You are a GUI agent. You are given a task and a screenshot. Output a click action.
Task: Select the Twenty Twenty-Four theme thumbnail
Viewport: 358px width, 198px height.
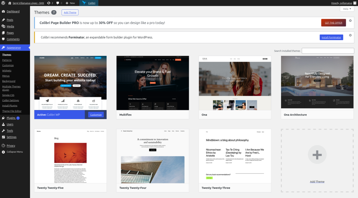click(152, 156)
